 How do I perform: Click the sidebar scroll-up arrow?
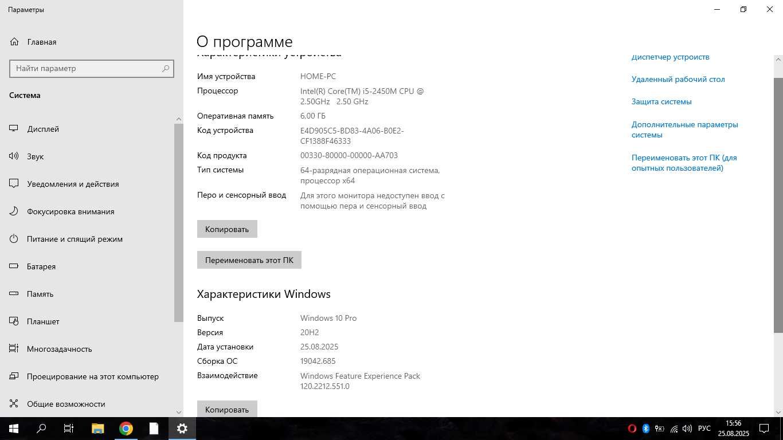[x=178, y=119]
